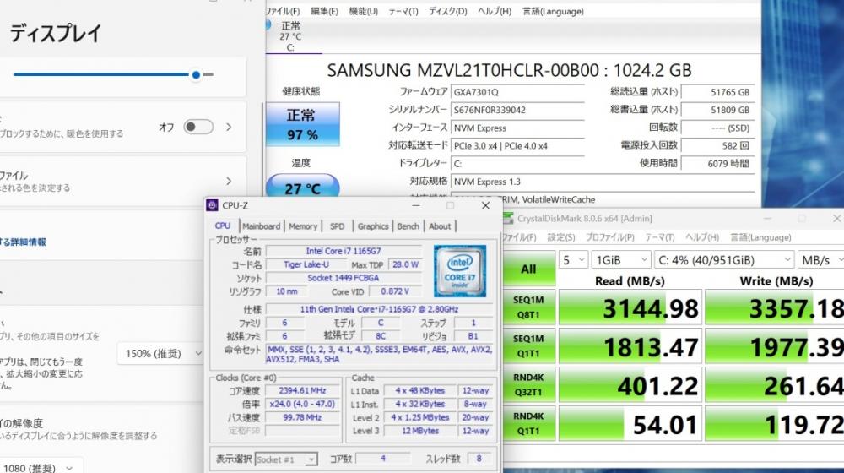This screenshot has width=844, height=473.
Task: Open the display 詳細情報 link
Action: (x=23, y=242)
